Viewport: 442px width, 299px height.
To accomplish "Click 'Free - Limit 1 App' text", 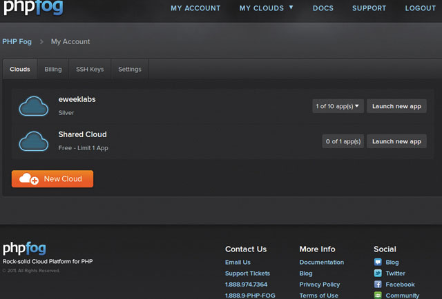I will pos(83,148).
